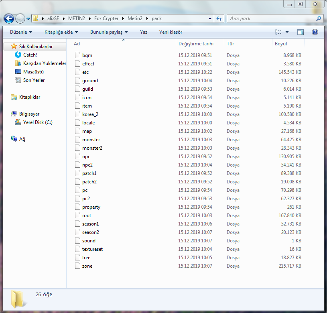Select the icon file's icon
This screenshot has width=327, height=313.
pos(77,98)
